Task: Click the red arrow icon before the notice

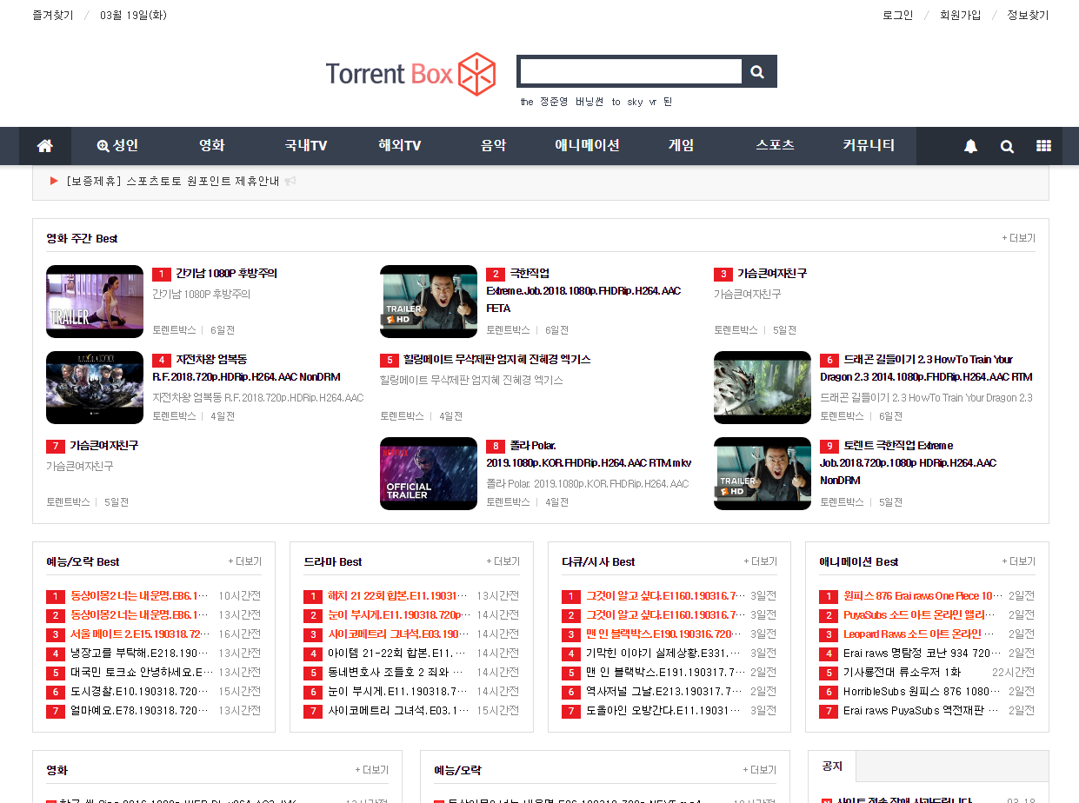Action: [x=54, y=182]
